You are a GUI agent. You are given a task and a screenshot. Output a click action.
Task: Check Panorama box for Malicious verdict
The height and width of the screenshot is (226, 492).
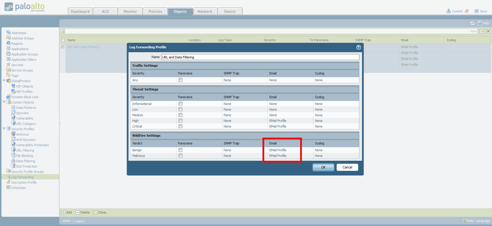pyautogui.click(x=180, y=156)
